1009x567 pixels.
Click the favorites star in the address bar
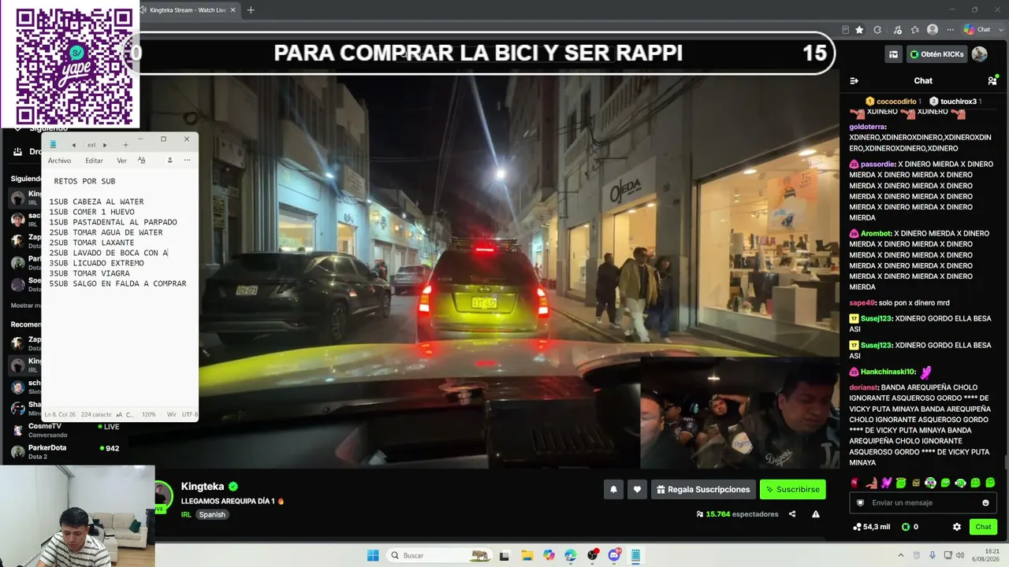[x=859, y=30]
